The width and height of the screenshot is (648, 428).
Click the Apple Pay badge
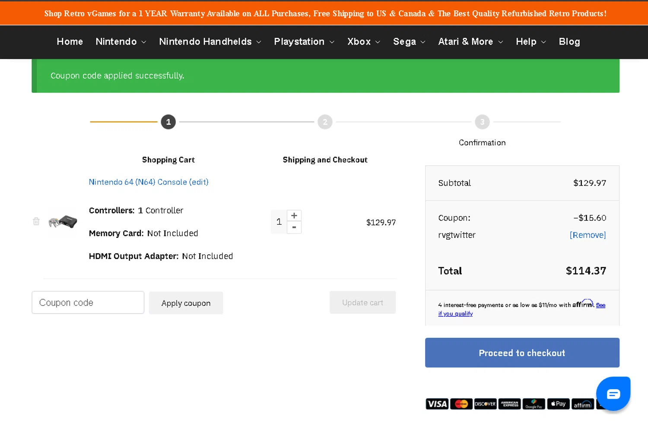click(558, 404)
